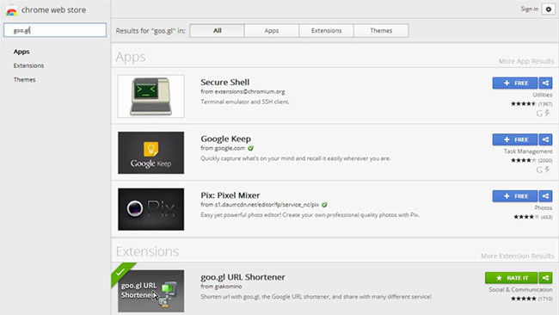
Task: Click 'Terminal emulator and SSH client.' description
Action: pyautogui.click(x=245, y=102)
